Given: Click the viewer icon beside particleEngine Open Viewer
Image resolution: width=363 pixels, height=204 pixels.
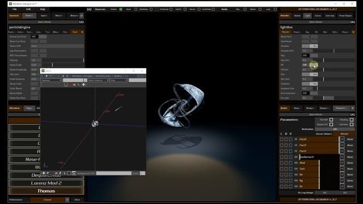Looking at the screenshot, I should tap(82, 22).
